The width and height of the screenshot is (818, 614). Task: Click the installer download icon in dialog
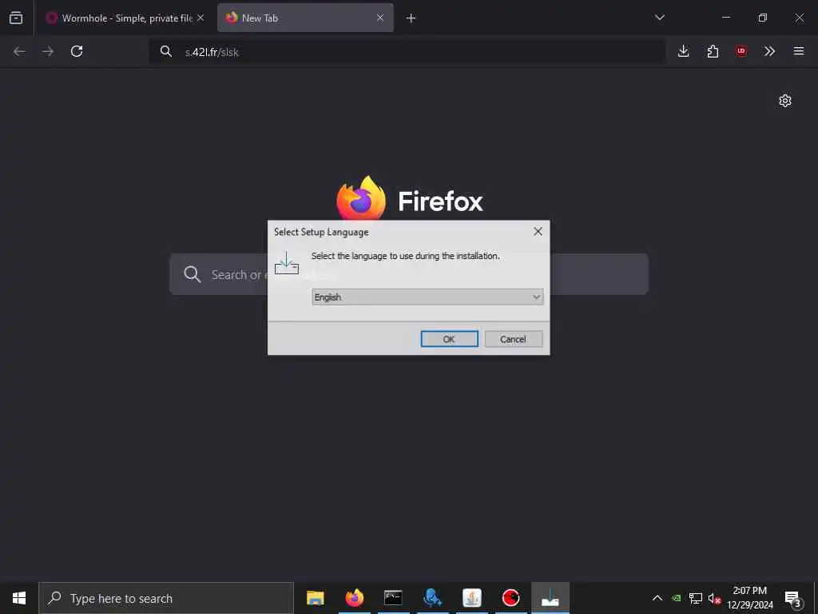click(287, 263)
